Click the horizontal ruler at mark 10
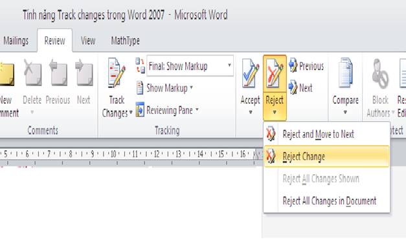The height and width of the screenshot is (246, 406). (113, 154)
